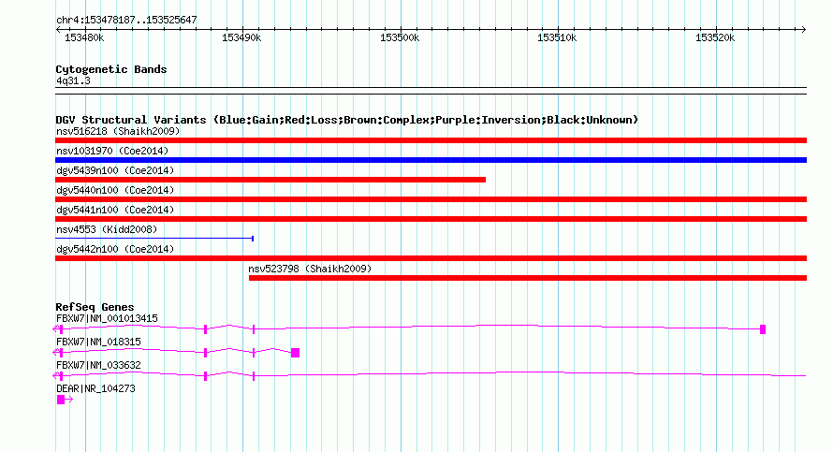Click the FBXW7|NM_001013415 transcript label
Viewport: 833px width, 452px height.
[x=107, y=319]
